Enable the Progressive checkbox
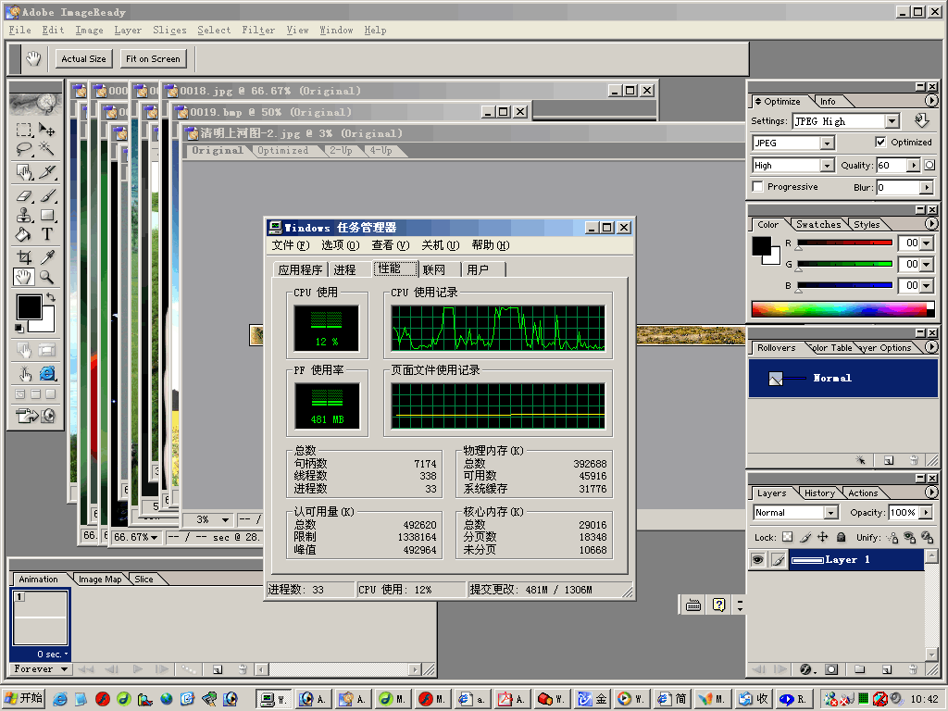Viewport: 948px width, 711px height. (x=757, y=186)
